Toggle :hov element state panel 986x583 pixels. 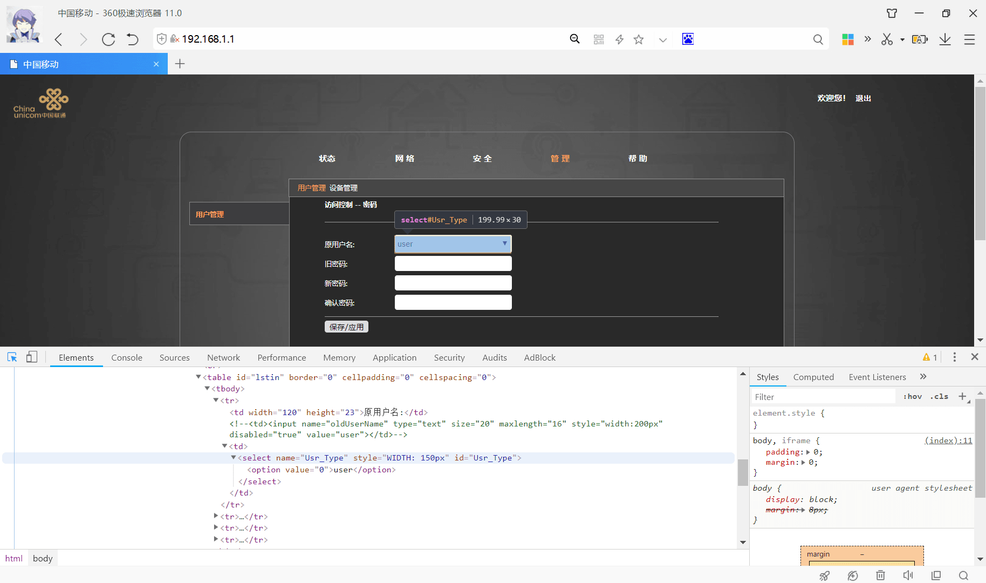(912, 397)
